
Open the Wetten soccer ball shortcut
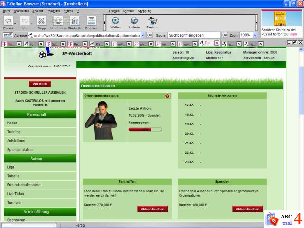click(115, 22)
